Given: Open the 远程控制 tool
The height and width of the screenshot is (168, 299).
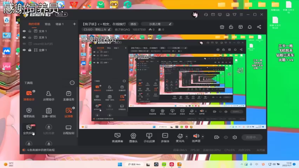Looking at the screenshot, I should 68,129.
